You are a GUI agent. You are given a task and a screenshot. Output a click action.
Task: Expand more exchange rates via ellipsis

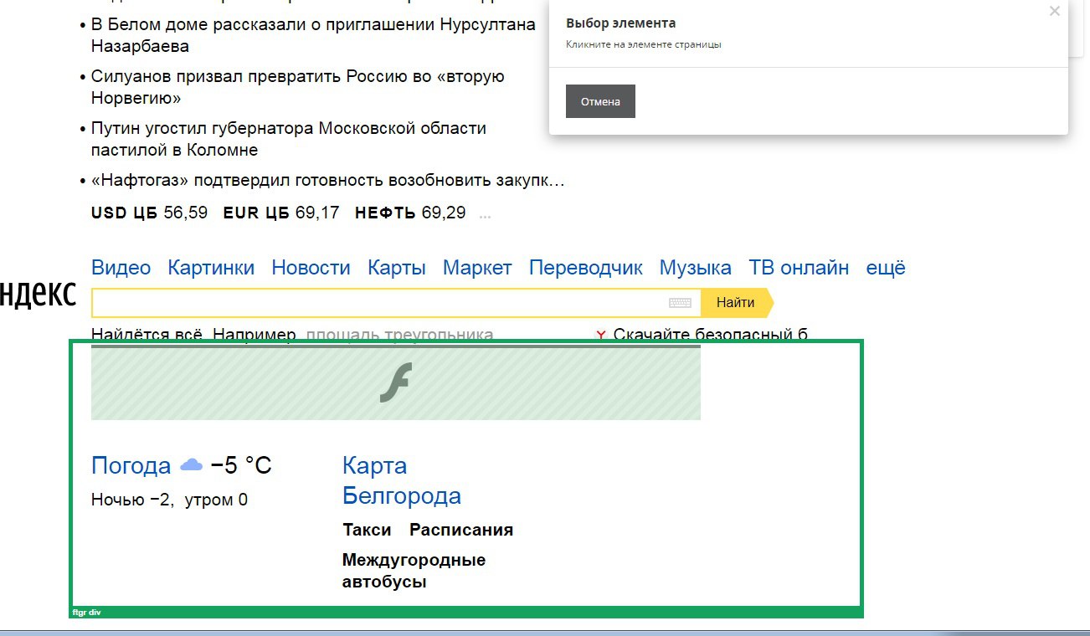click(x=485, y=214)
